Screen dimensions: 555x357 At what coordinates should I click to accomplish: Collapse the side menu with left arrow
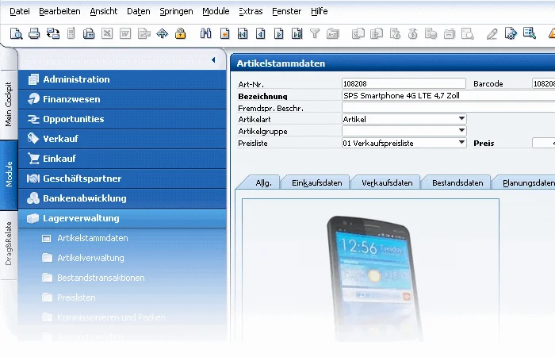[x=213, y=59]
